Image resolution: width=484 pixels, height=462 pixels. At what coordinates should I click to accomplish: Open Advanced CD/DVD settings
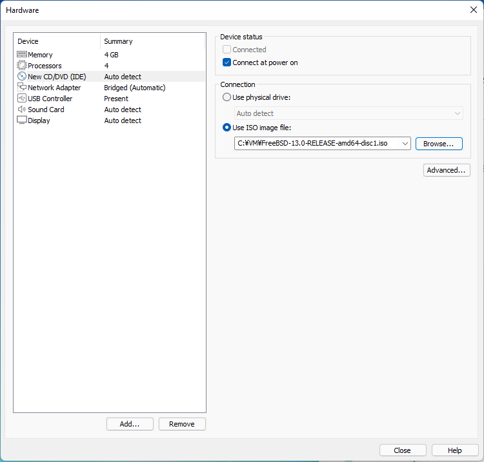tap(447, 170)
